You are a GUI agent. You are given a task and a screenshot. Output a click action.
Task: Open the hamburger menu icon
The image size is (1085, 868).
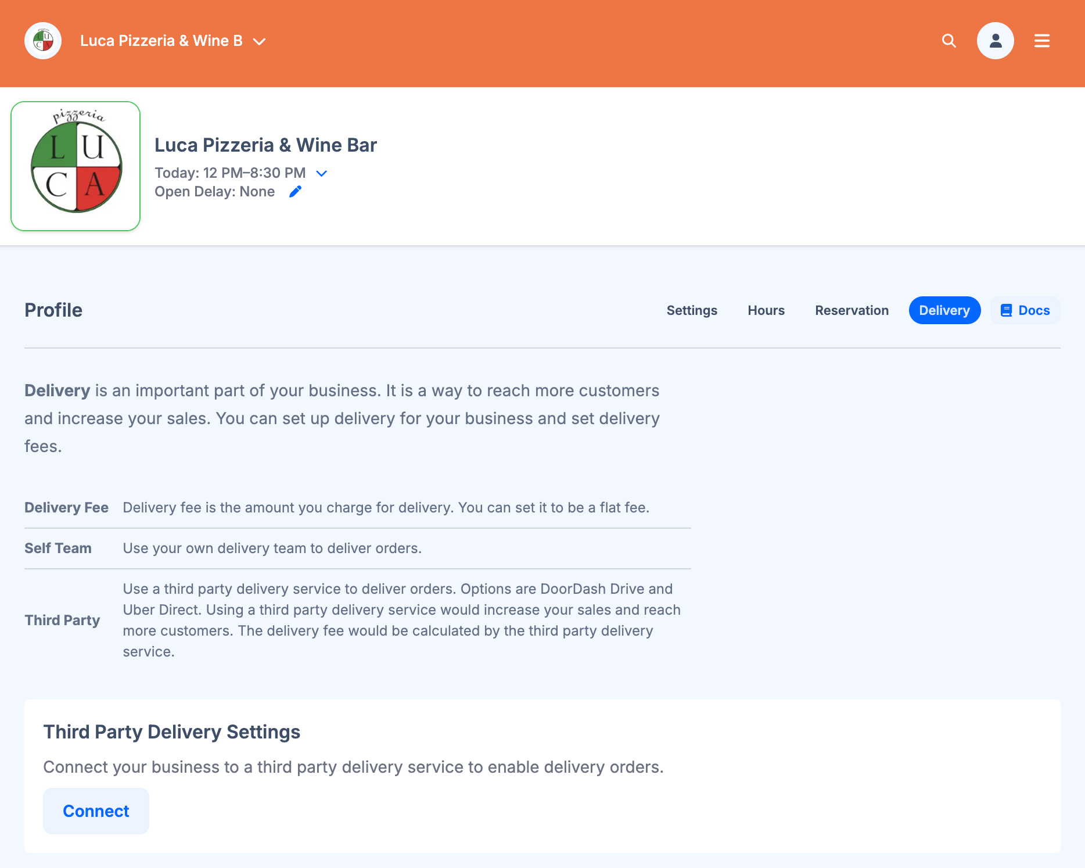tap(1041, 41)
